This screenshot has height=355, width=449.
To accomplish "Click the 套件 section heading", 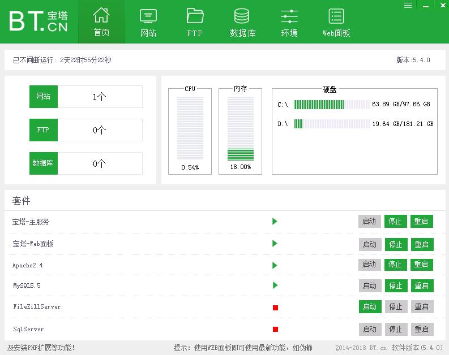I will [x=21, y=201].
